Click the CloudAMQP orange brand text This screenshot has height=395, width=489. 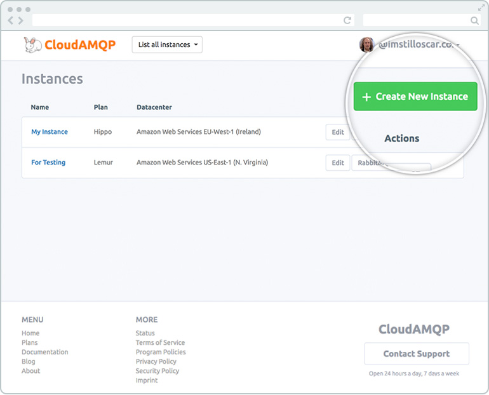pos(80,45)
